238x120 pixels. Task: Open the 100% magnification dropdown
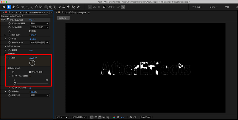coord(62,117)
